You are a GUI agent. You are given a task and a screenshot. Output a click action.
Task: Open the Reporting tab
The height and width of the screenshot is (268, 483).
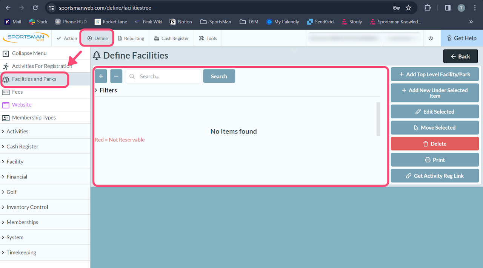coord(131,38)
